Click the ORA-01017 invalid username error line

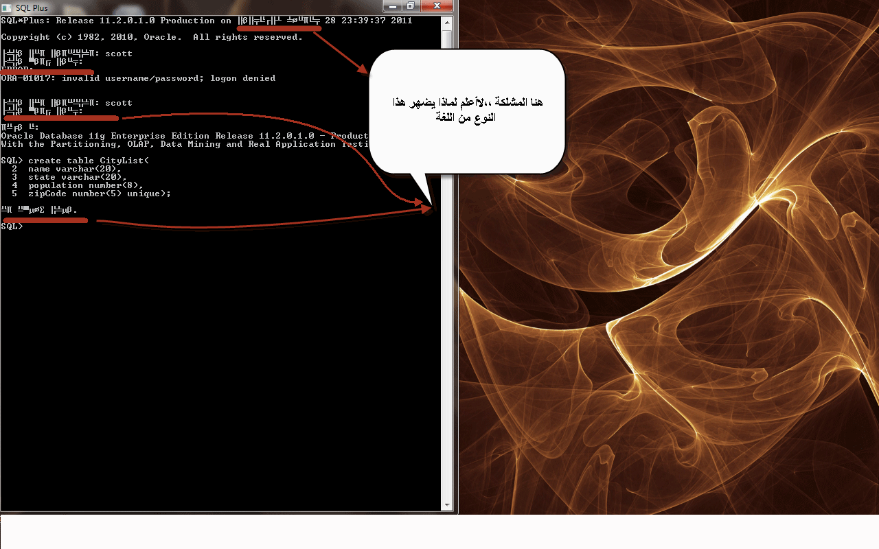point(139,78)
